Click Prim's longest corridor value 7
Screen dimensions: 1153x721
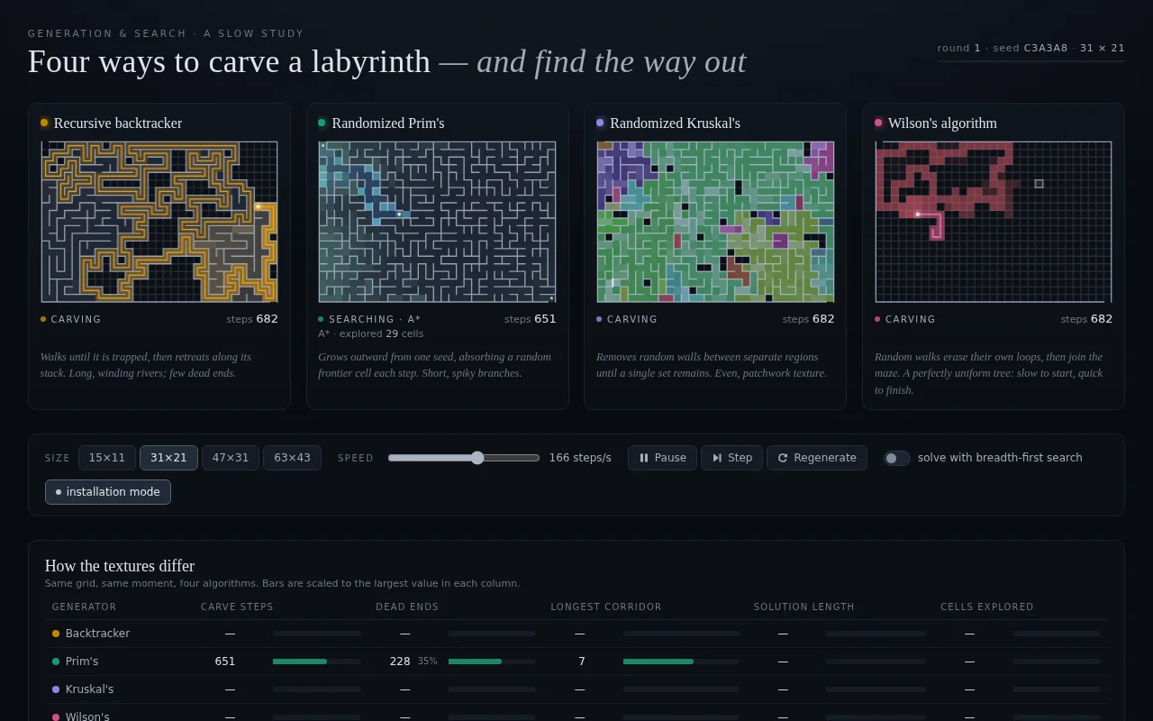(x=582, y=662)
